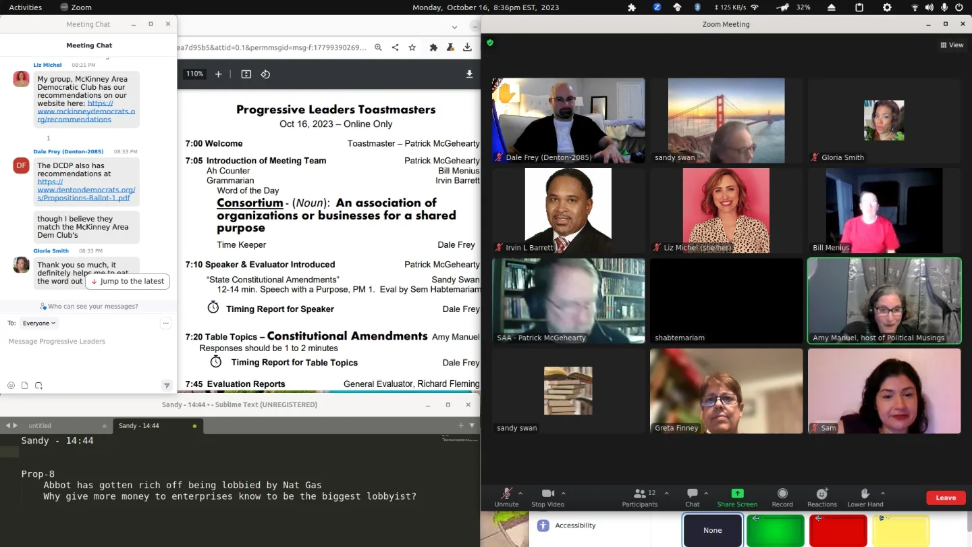Choose the yellow background swatch
Image resolution: width=972 pixels, height=547 pixels.
[x=901, y=530]
